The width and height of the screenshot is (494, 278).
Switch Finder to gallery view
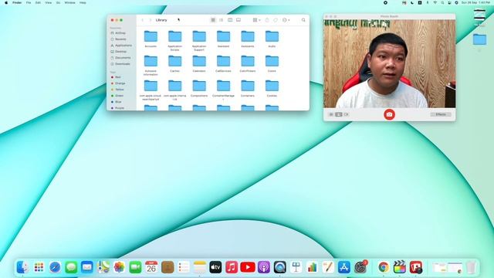click(x=239, y=20)
